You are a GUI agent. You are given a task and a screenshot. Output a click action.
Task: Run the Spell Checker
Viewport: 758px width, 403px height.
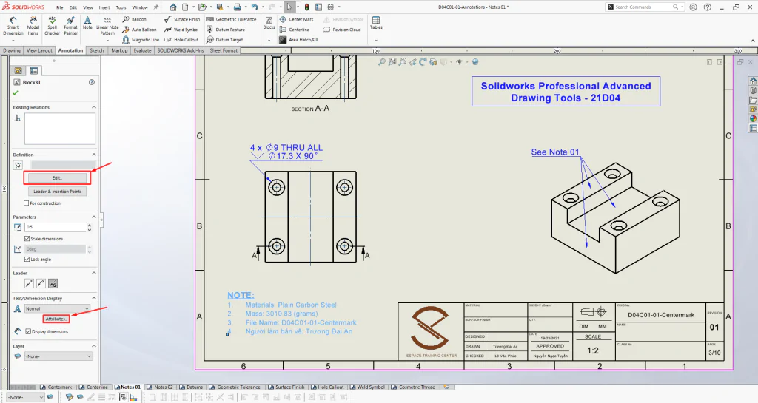(x=53, y=26)
